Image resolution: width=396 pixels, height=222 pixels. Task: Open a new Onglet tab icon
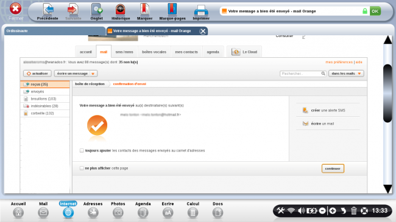[x=97, y=10]
